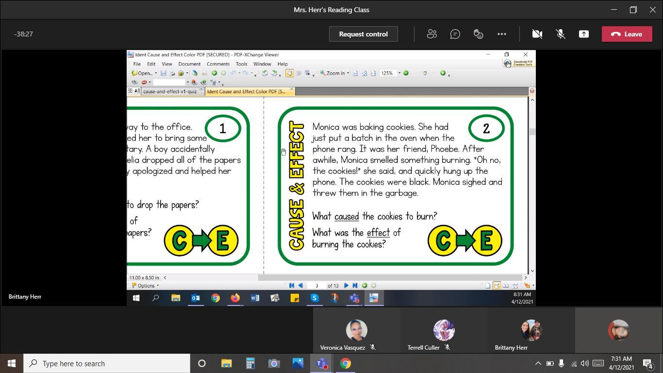Screen dimensions: 663x373
Task: Open the raise hand reactions icon
Action: (x=478, y=34)
